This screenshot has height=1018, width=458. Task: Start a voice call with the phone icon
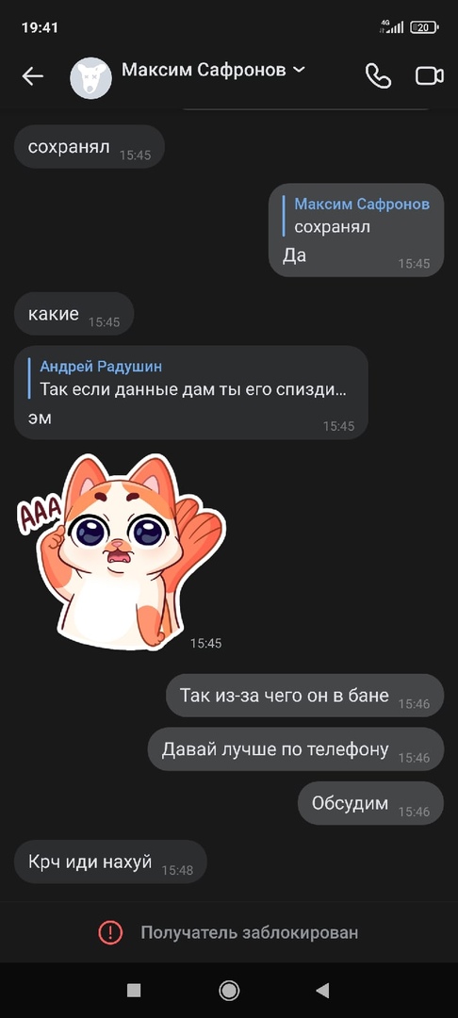378,76
